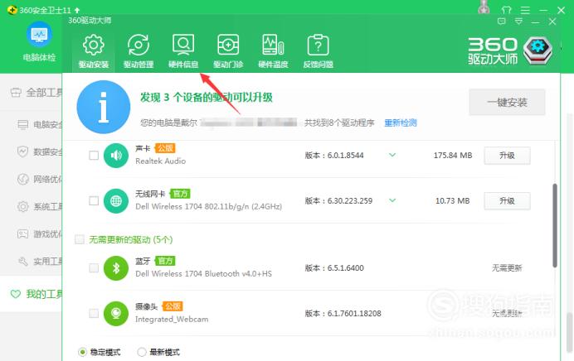Click the 一键安装 button
Viewport: 574px width, 361px height.
(x=507, y=103)
